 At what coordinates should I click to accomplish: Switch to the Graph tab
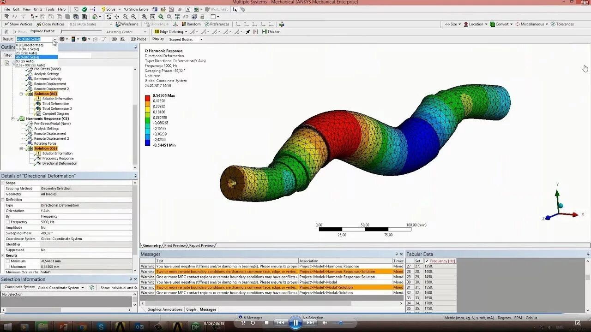(191, 309)
